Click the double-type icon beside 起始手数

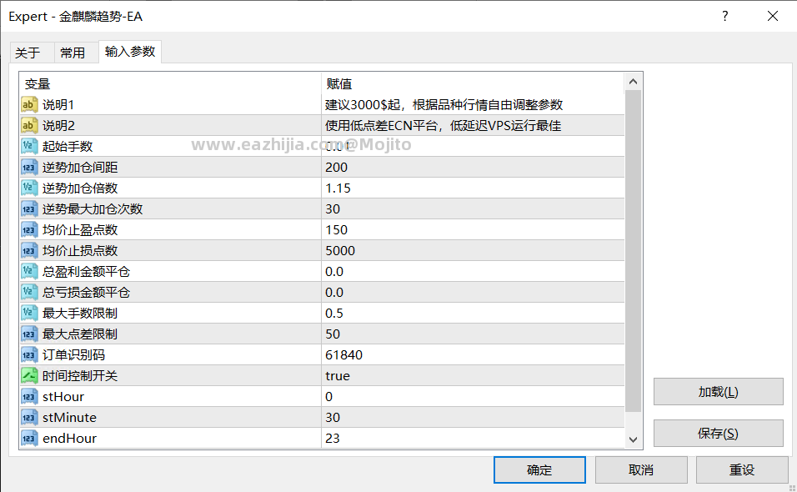point(29,147)
